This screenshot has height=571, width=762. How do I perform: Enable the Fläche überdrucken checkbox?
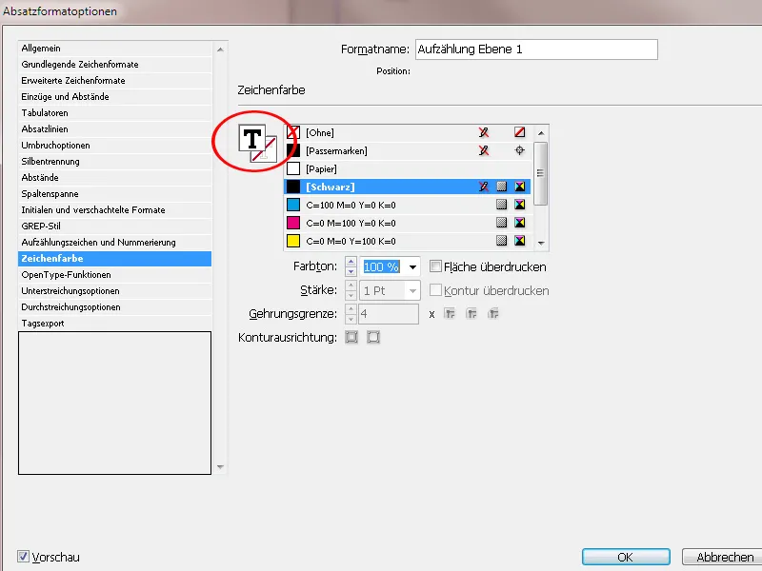coord(435,266)
